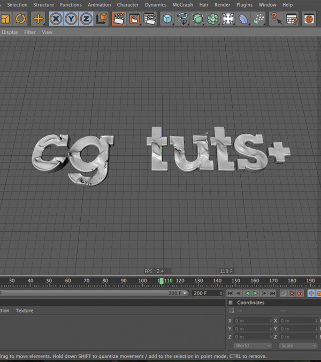The width and height of the screenshot is (321, 362).
Task: Click the position Z coordinate field
Action: coord(253,337)
